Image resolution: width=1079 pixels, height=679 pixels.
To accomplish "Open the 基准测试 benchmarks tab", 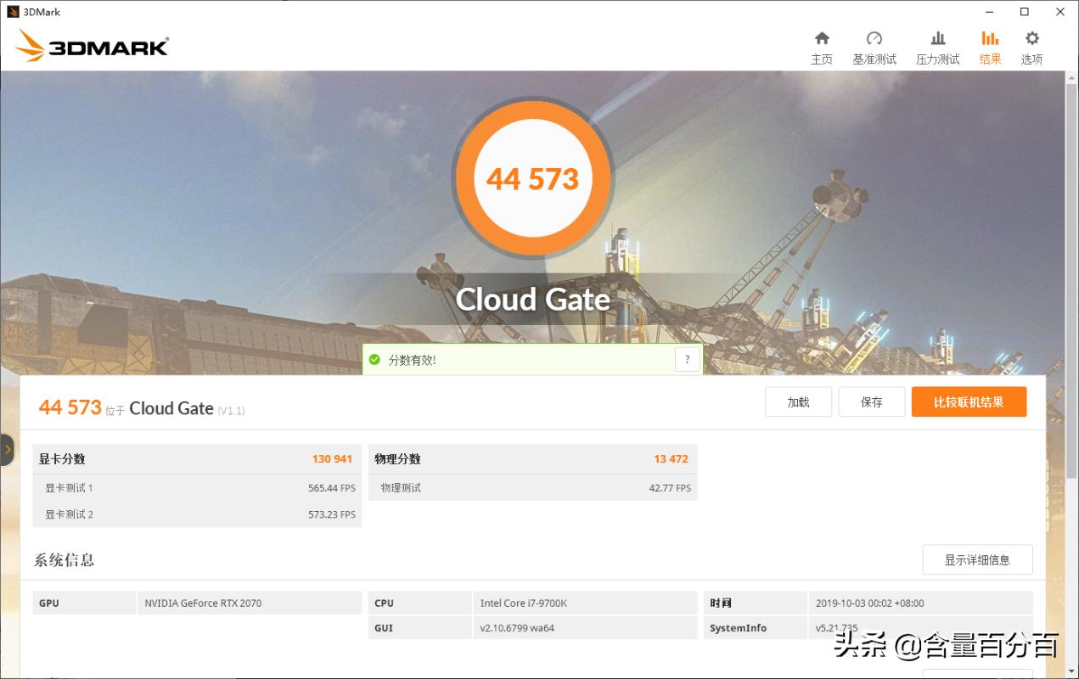I will [874, 48].
